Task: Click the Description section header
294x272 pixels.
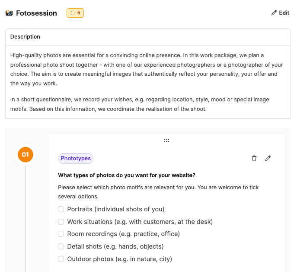Action: coord(25,37)
